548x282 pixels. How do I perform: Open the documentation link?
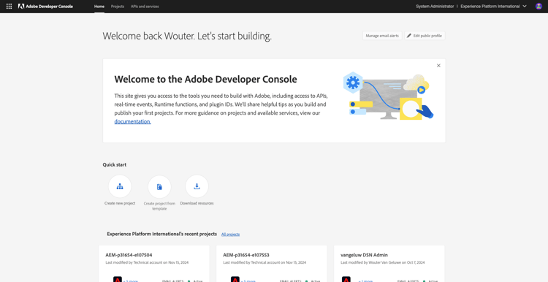click(x=132, y=121)
